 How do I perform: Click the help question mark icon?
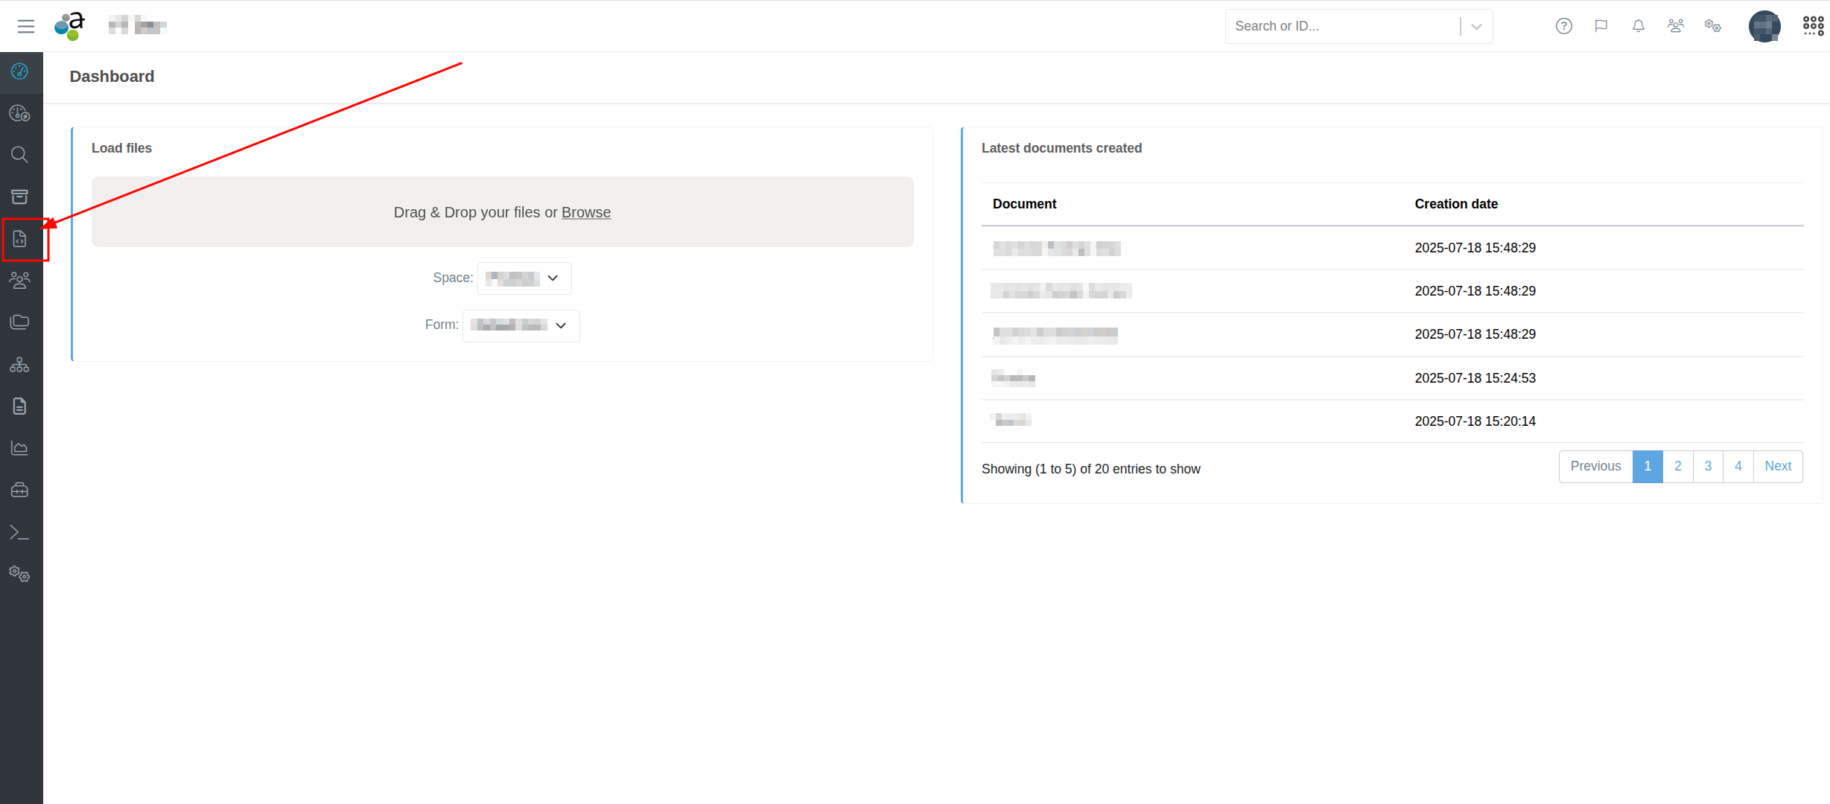(x=1563, y=26)
